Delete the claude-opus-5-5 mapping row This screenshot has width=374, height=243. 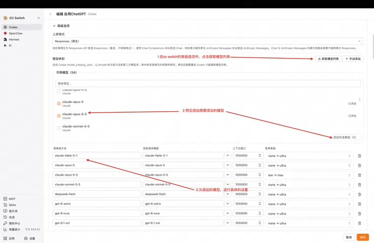(359, 175)
